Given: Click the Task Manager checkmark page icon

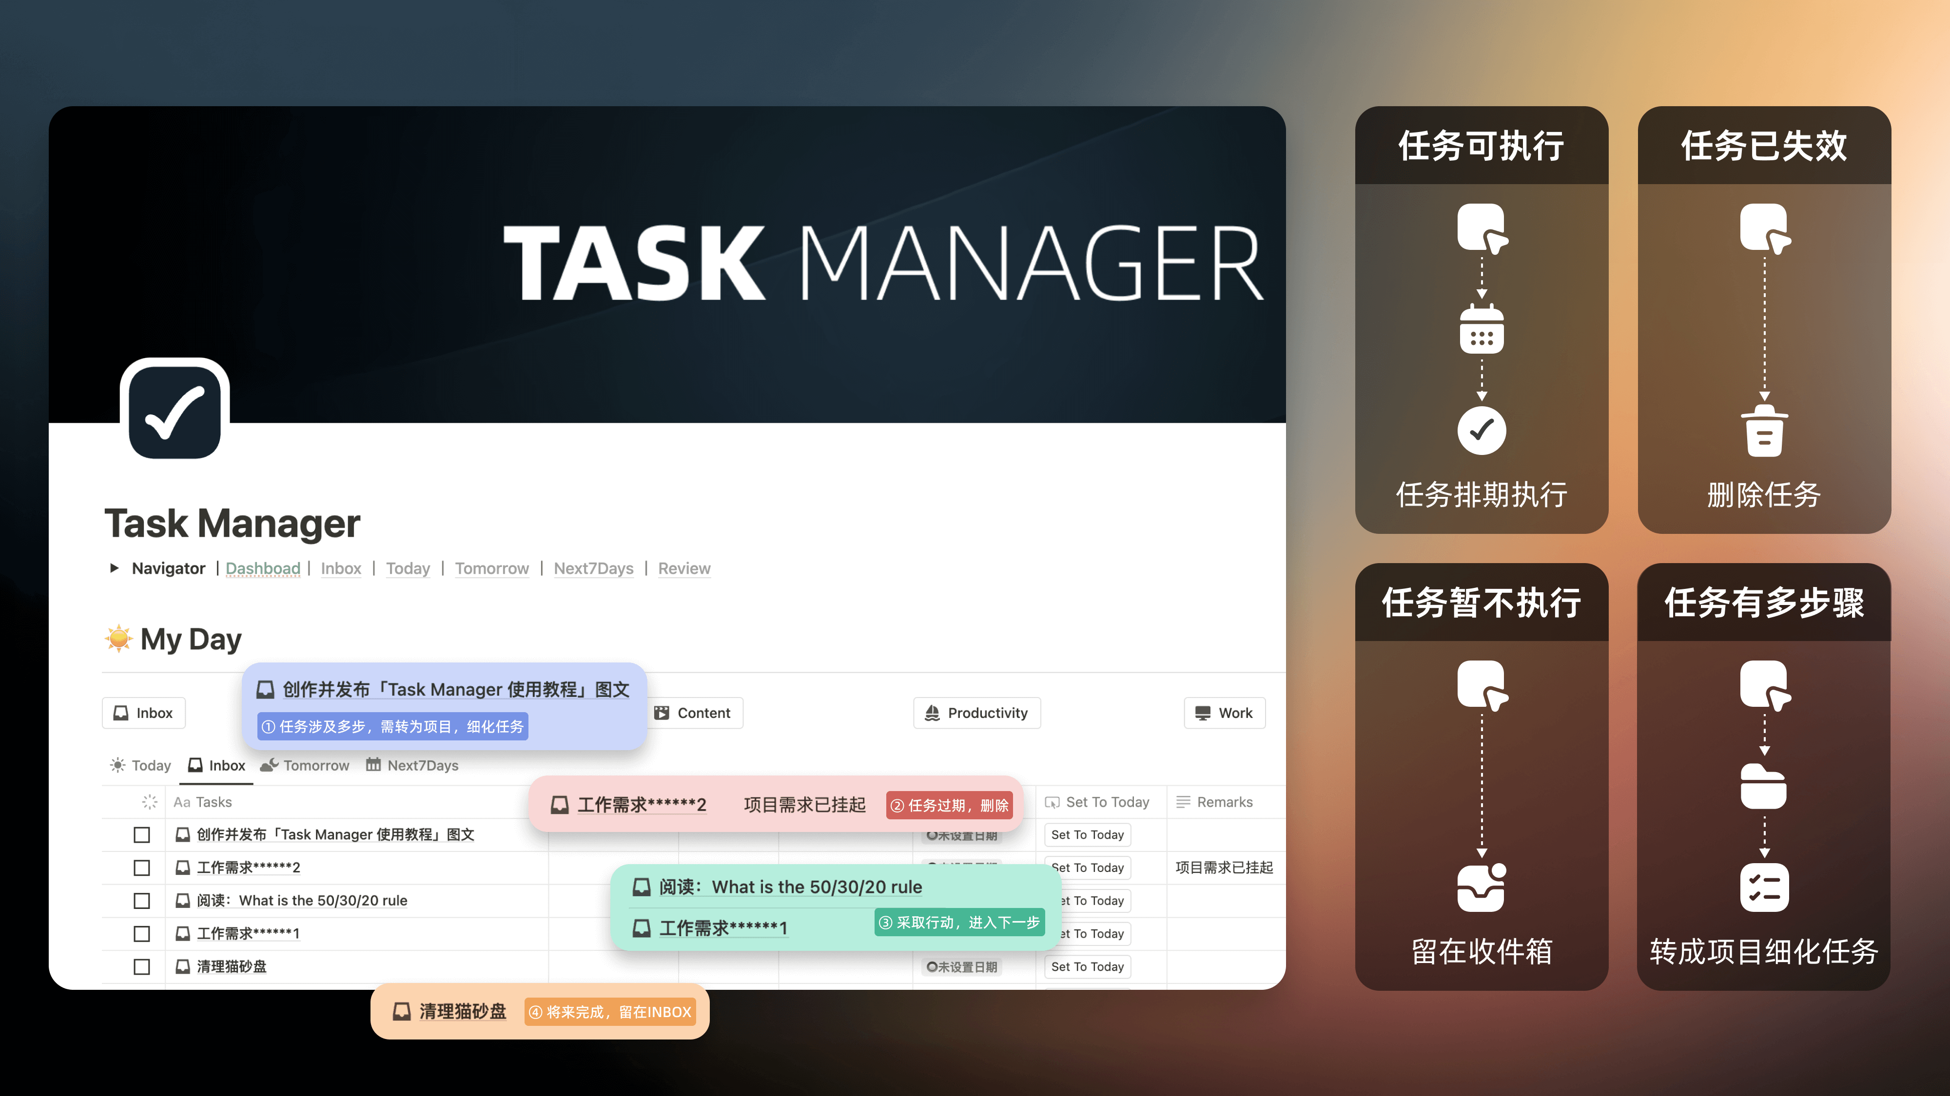Looking at the screenshot, I should 174,409.
